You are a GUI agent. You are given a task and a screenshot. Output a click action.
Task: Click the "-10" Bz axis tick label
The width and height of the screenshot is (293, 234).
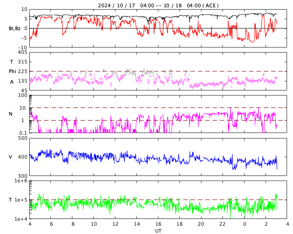click(x=22, y=48)
